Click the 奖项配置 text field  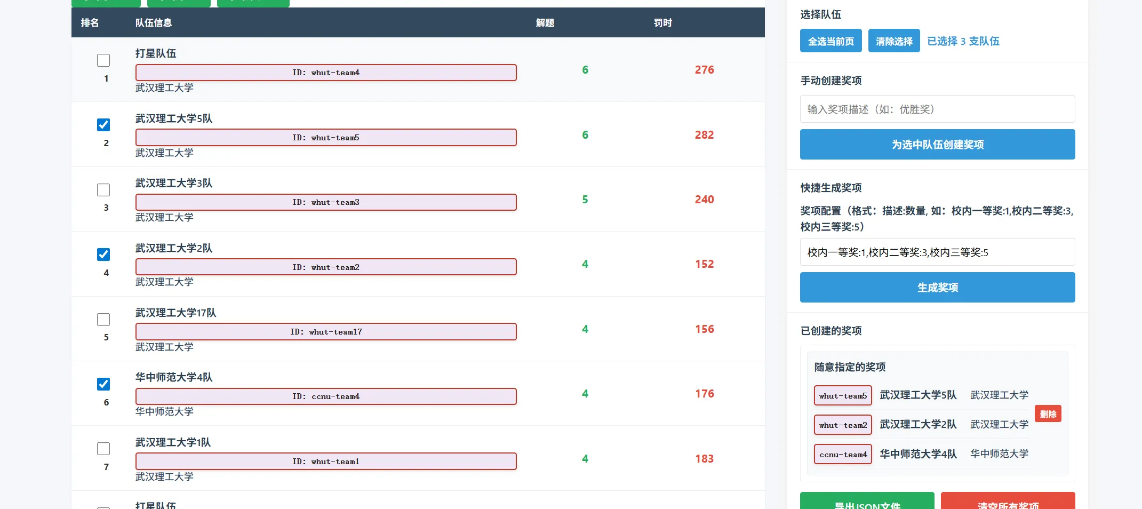(937, 252)
